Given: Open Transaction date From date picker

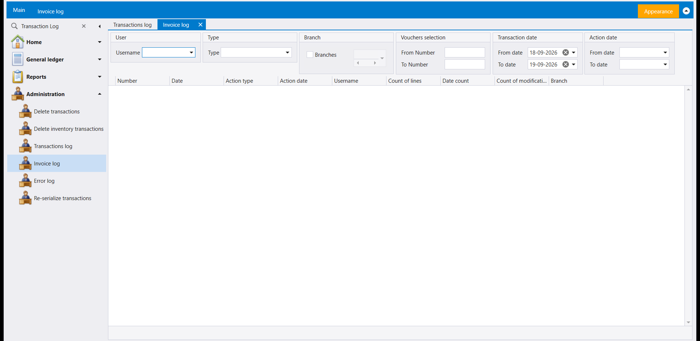Looking at the screenshot, I should pos(574,52).
